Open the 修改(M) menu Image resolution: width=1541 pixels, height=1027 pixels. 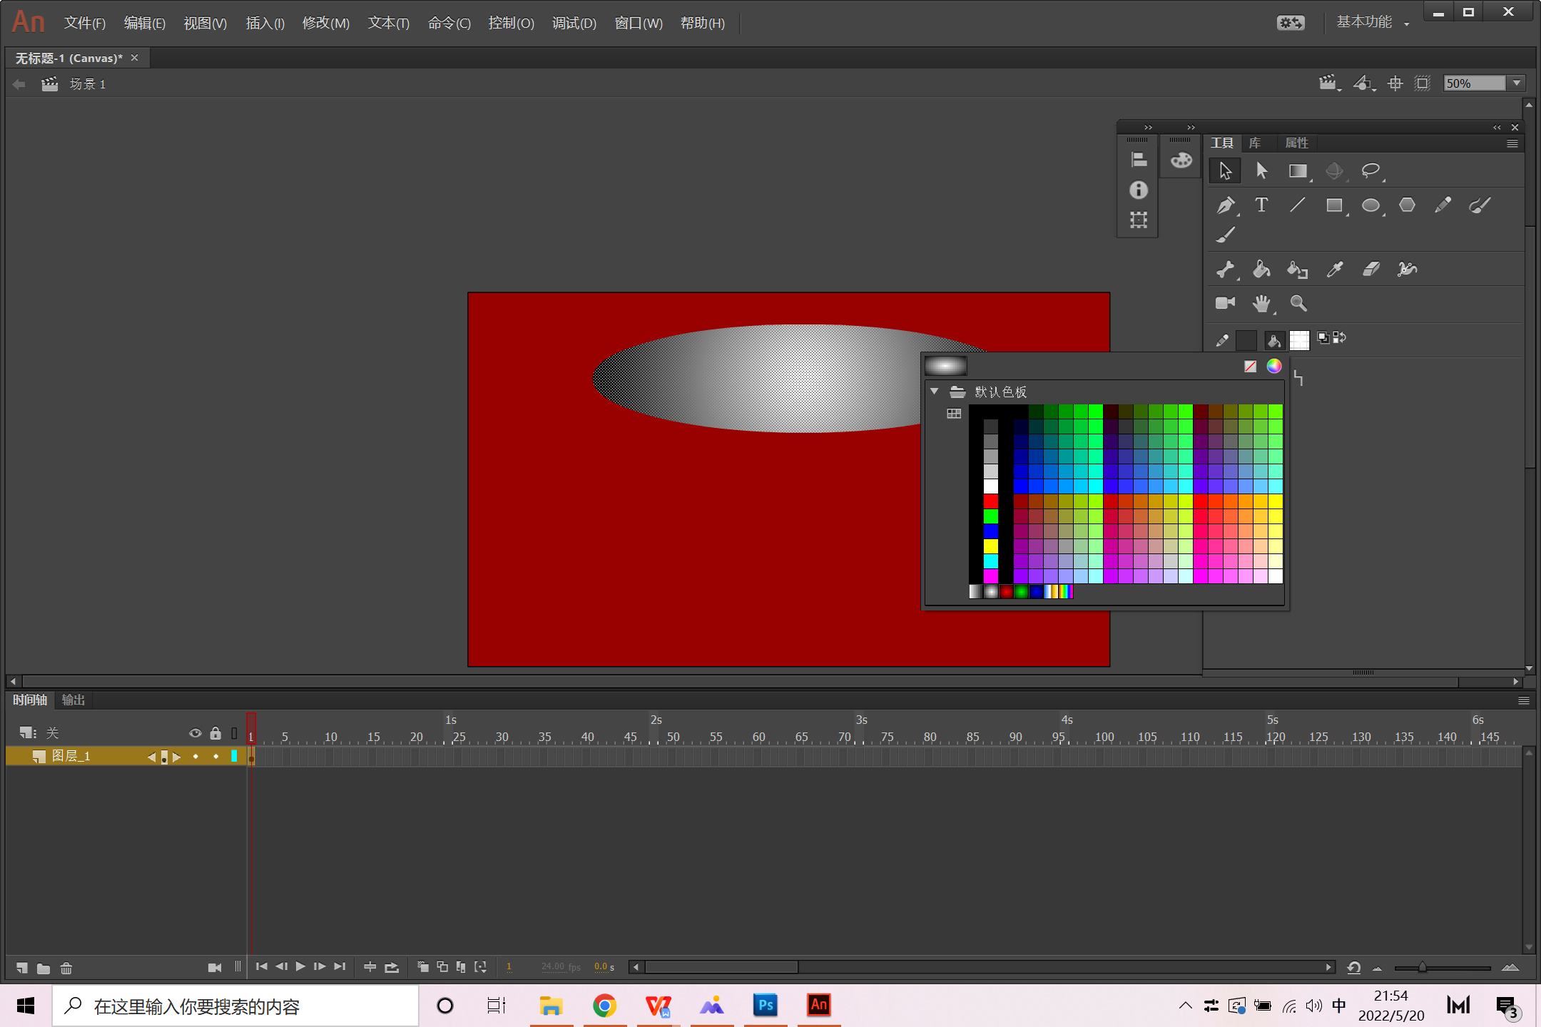coord(325,23)
